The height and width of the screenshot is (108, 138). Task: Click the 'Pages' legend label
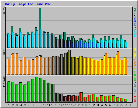coord(135,33)
